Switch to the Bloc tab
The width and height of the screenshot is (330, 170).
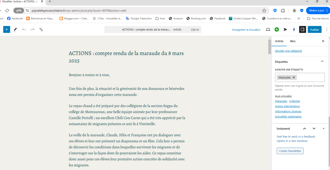pyautogui.click(x=293, y=41)
